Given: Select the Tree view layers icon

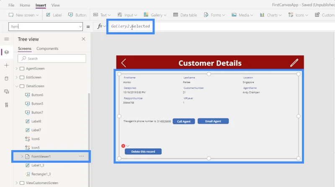Looking at the screenshot, I should pyautogui.click(x=7, y=52).
